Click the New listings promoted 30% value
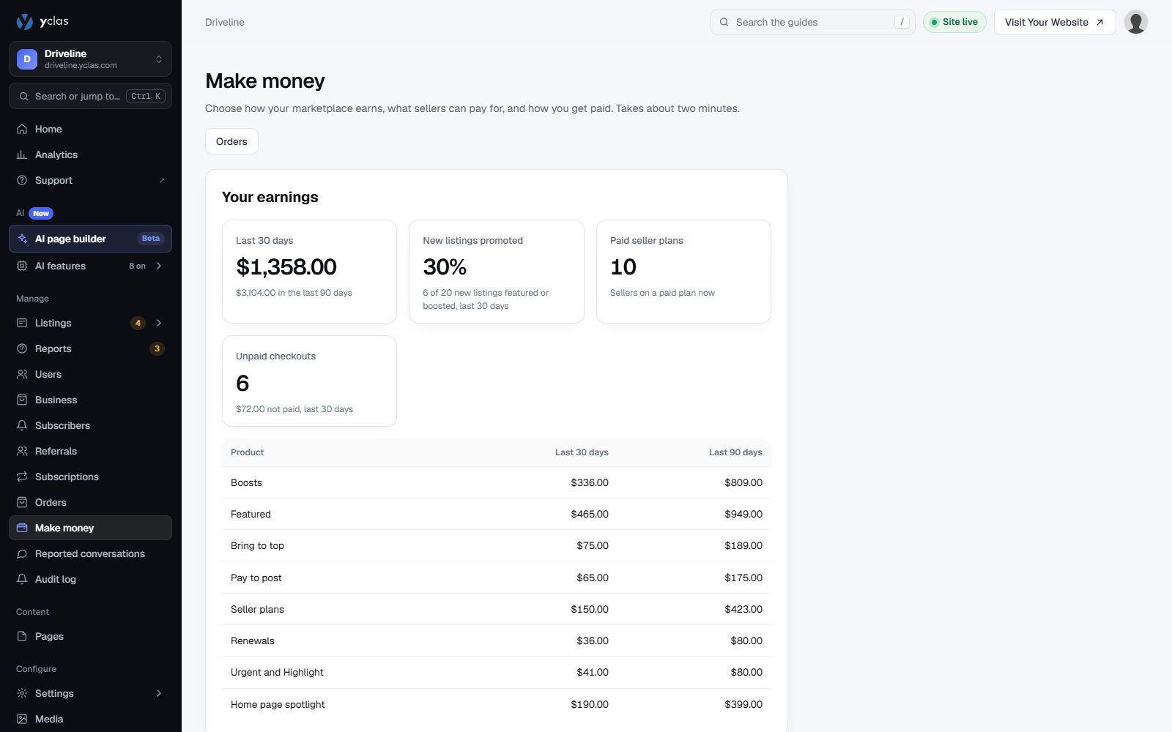The height and width of the screenshot is (732, 1172). point(445,267)
